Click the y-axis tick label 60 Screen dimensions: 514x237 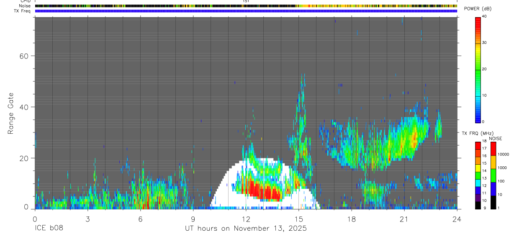point(23,56)
